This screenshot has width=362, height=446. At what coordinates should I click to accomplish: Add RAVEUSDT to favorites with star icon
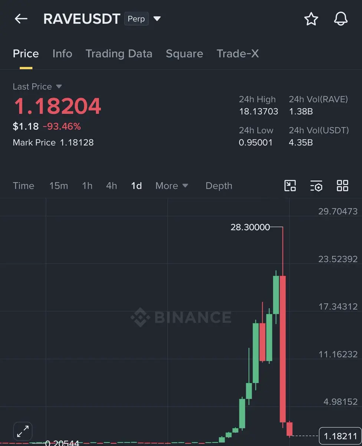pos(311,19)
